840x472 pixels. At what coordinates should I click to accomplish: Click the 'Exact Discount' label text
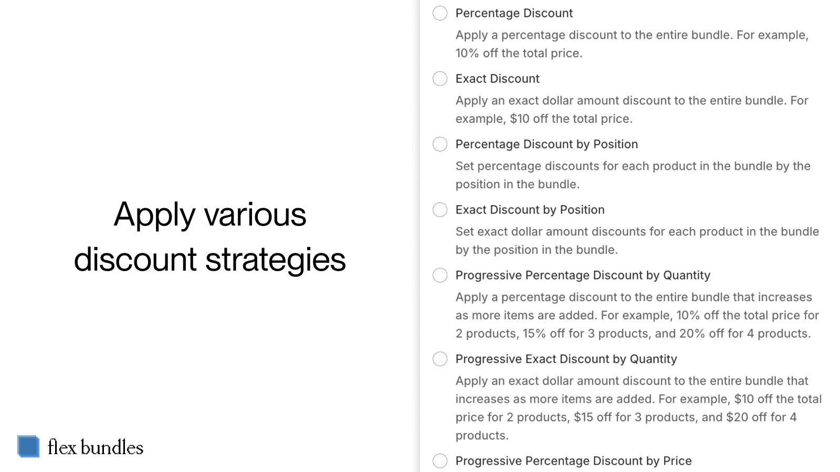tap(497, 79)
